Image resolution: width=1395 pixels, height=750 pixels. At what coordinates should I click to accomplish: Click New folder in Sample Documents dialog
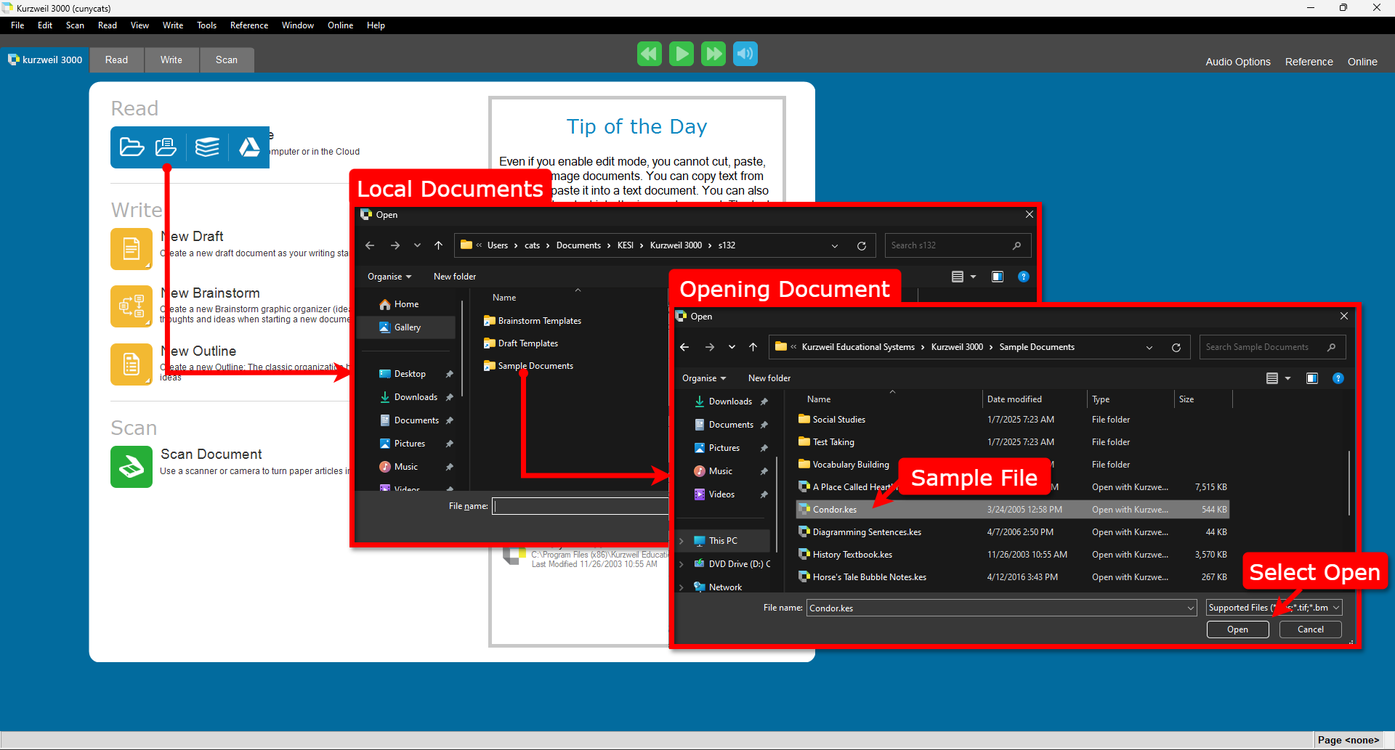point(769,378)
